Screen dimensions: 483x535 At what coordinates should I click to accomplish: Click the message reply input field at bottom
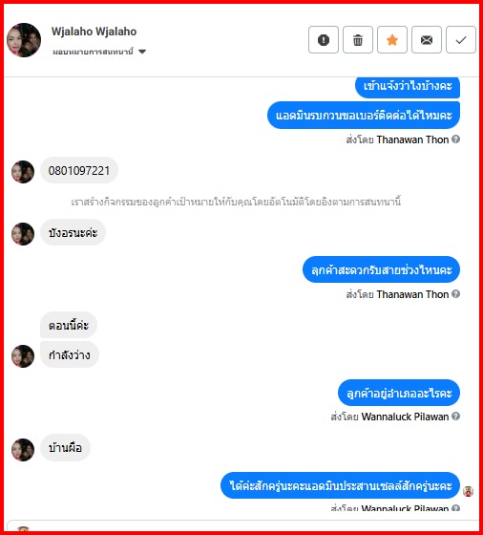coord(242,525)
